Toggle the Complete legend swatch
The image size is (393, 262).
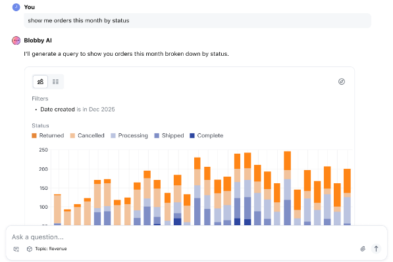(192, 135)
